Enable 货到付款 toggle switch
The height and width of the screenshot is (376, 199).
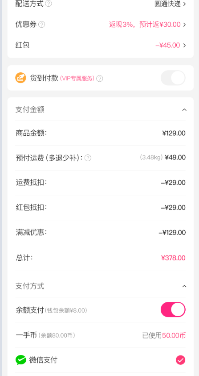tap(173, 78)
